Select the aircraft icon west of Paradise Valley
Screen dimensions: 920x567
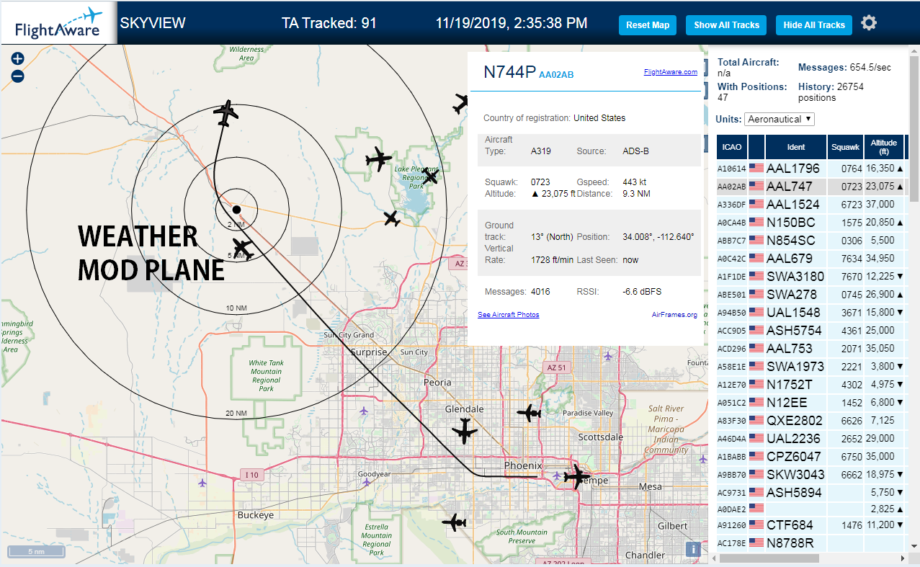click(529, 414)
